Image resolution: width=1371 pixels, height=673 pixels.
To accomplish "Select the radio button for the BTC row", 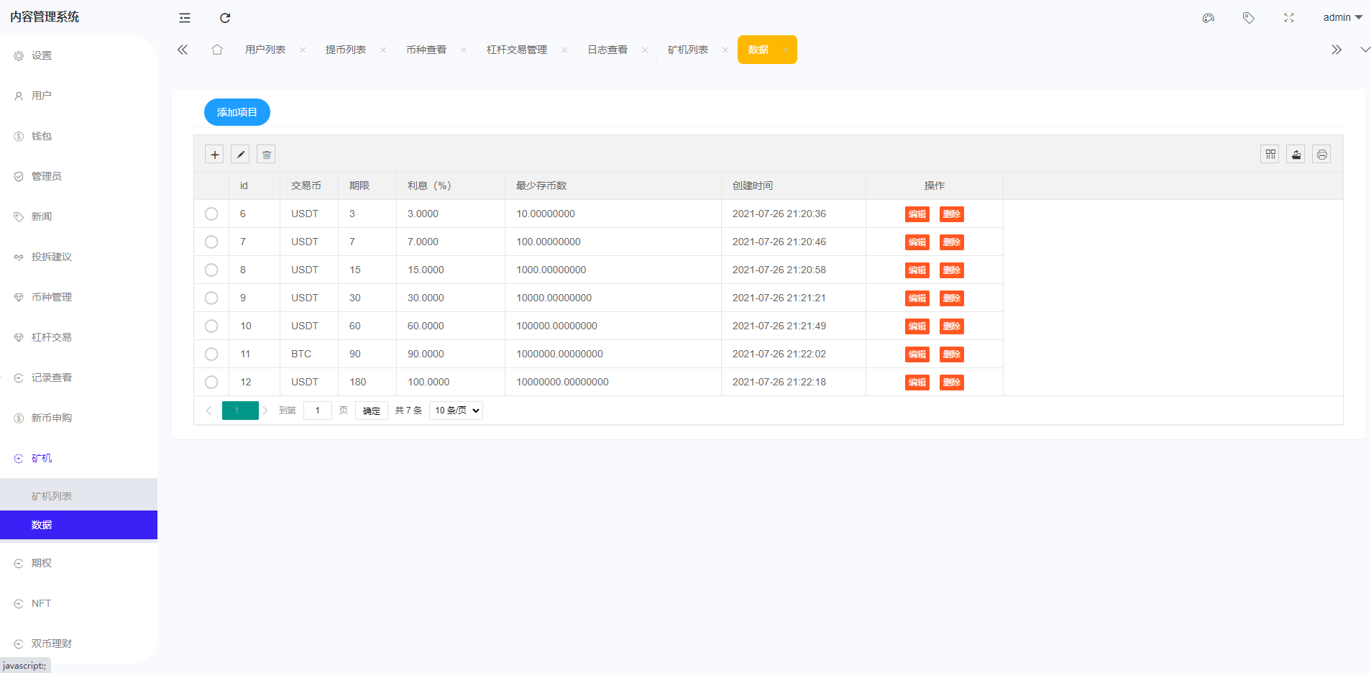I will coord(211,354).
